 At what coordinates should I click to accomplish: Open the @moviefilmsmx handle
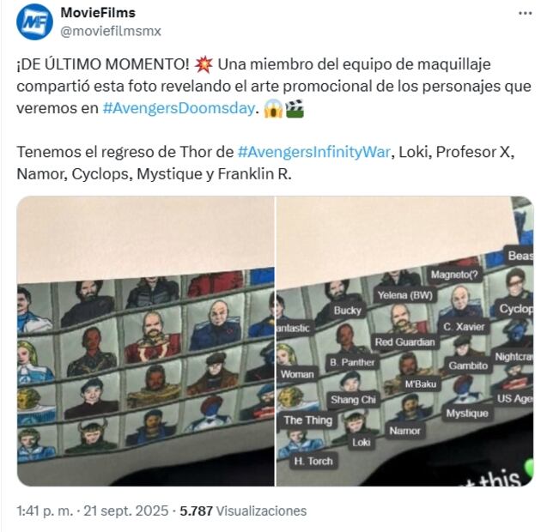tap(111, 32)
